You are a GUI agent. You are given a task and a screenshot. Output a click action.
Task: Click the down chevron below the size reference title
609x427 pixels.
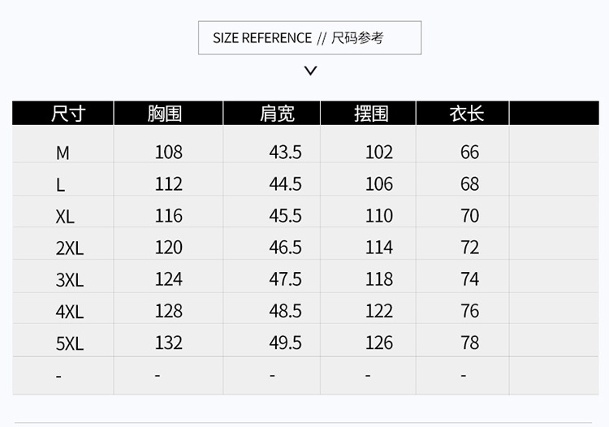click(309, 71)
